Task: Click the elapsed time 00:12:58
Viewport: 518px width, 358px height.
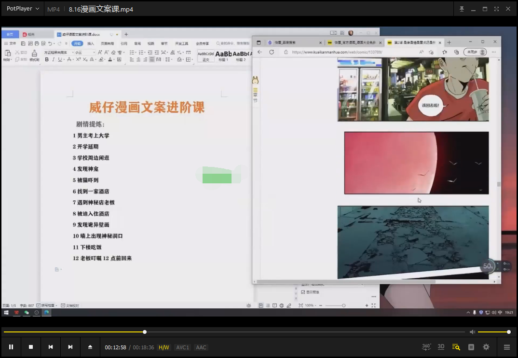Action: pyautogui.click(x=115, y=347)
